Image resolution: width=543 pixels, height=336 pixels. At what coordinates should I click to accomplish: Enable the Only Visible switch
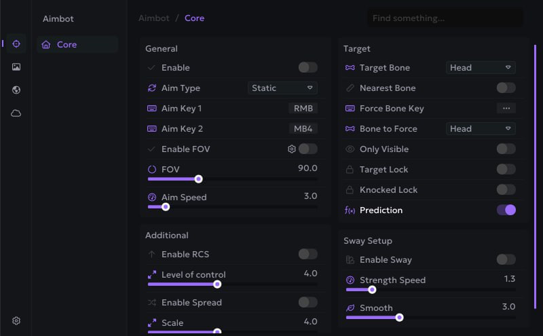[506, 149]
